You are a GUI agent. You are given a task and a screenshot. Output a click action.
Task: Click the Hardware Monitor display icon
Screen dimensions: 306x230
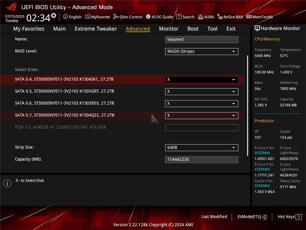(x=257, y=28)
